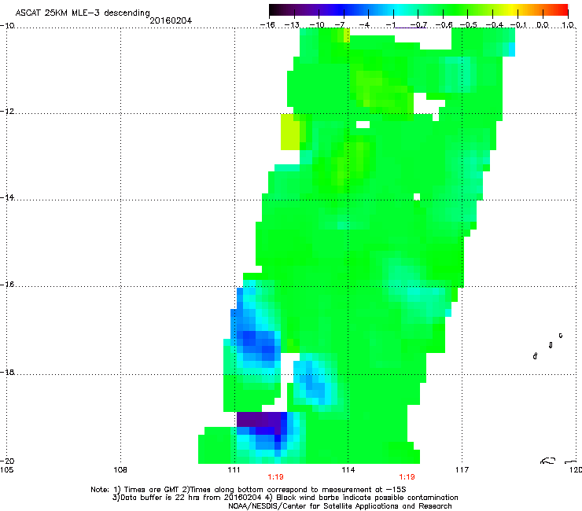Click the yellow-green data block just below -12 latitude

[290, 132]
